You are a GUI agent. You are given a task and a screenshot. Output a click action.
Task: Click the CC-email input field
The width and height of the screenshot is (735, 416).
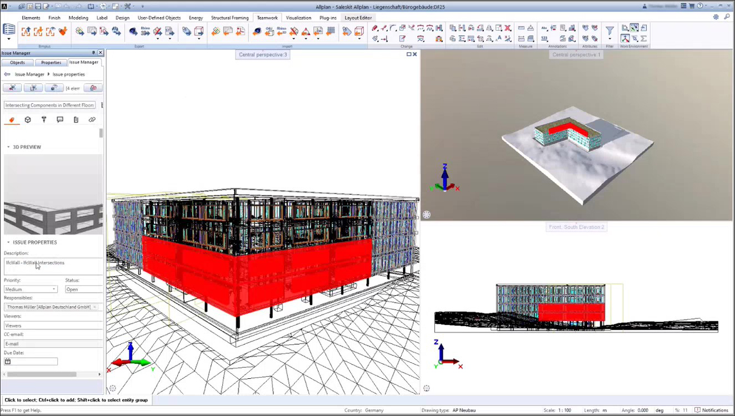(x=53, y=344)
